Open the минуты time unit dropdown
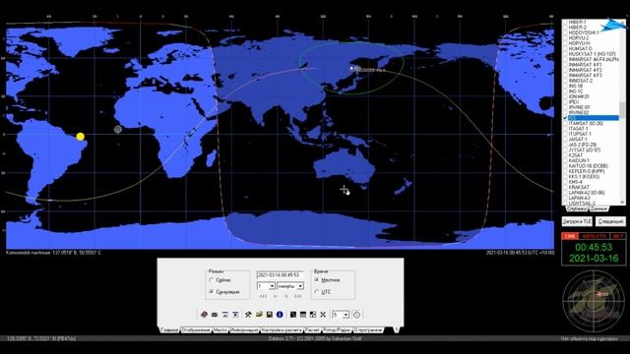 pos(300,286)
